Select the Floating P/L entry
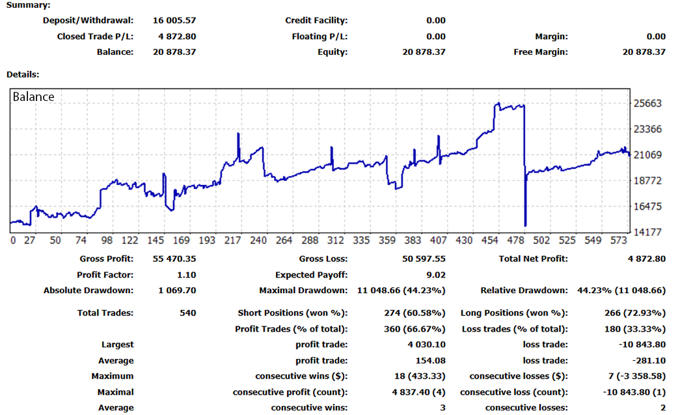This screenshot has width=680, height=415. tap(435, 36)
